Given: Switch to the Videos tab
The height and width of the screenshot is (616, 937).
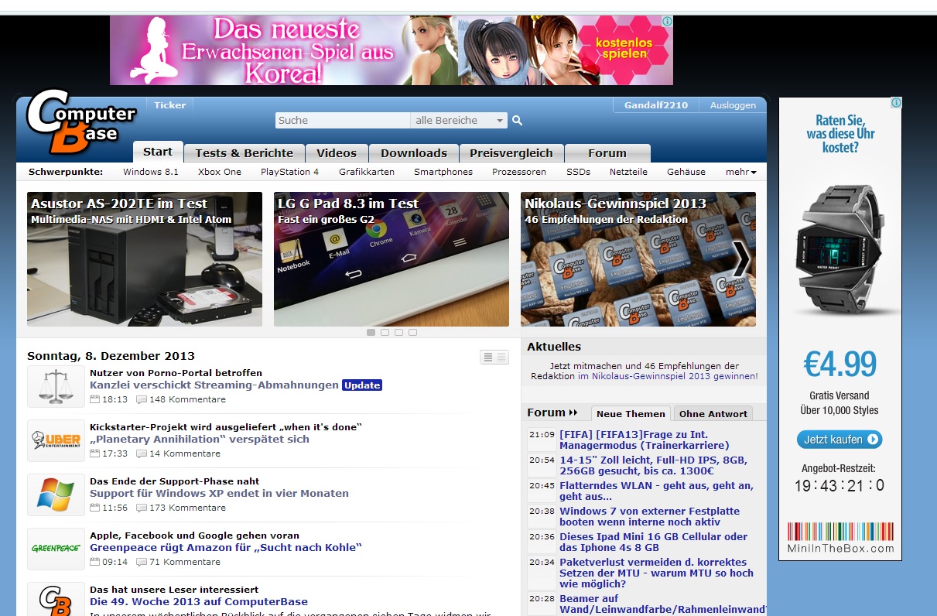Looking at the screenshot, I should click(x=337, y=153).
